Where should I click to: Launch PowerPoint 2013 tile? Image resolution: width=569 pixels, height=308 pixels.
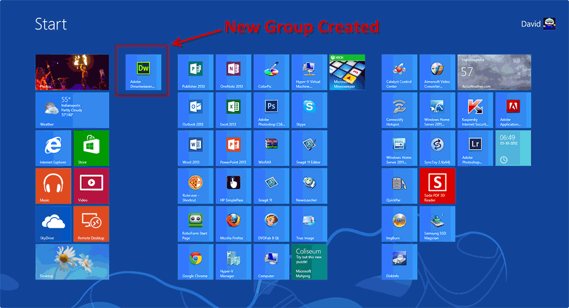pyautogui.click(x=233, y=148)
